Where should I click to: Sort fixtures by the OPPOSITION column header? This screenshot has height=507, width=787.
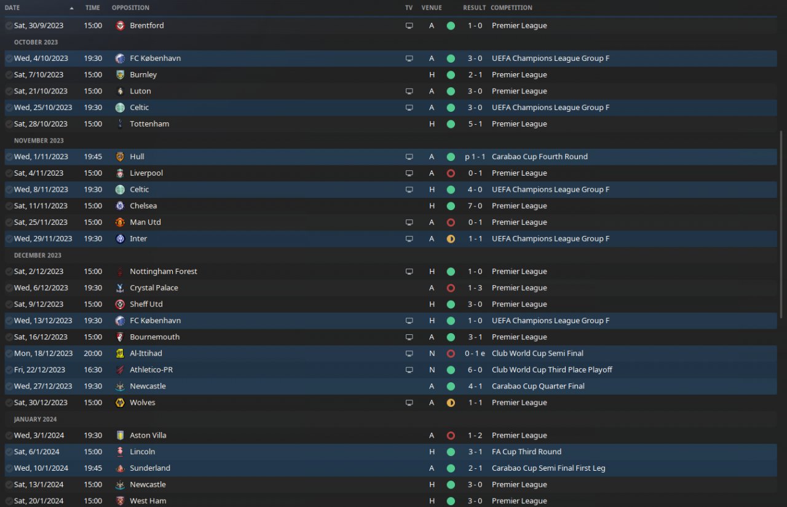tap(130, 8)
